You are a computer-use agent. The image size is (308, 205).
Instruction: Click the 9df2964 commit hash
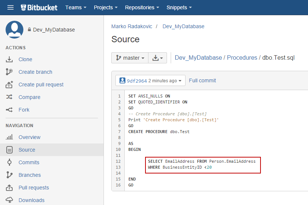tap(137, 81)
